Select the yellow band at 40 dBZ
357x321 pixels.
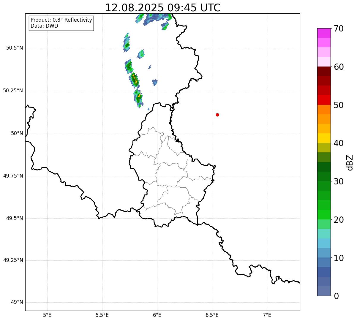[324, 138]
